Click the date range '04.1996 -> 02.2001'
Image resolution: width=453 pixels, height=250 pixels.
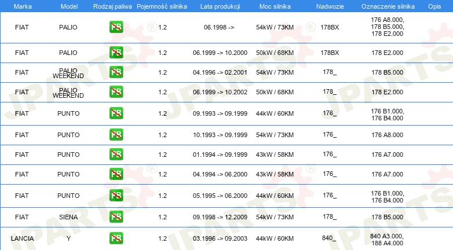point(220,72)
